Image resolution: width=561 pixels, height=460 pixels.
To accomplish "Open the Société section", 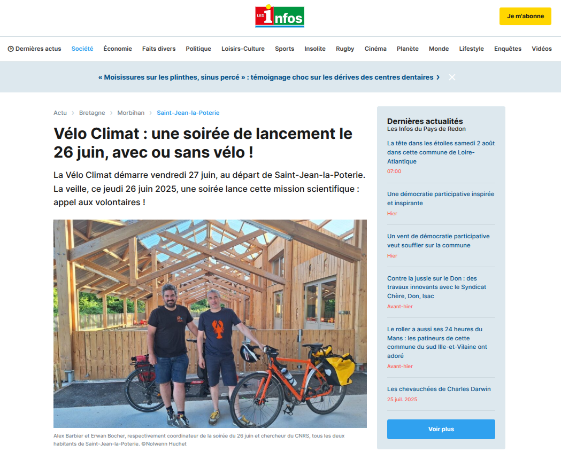I will point(82,49).
